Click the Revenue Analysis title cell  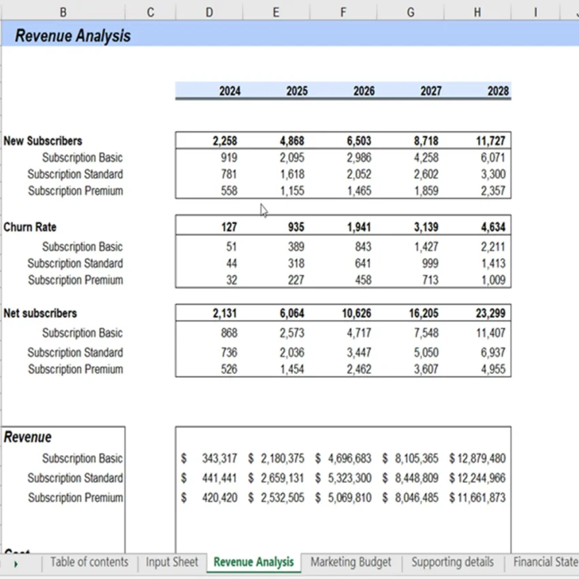[73, 36]
